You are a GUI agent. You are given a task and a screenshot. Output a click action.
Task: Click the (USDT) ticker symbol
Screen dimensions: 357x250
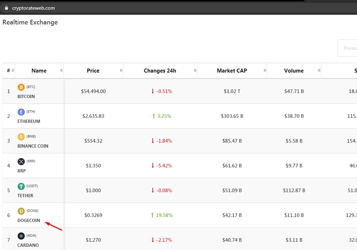click(x=32, y=186)
